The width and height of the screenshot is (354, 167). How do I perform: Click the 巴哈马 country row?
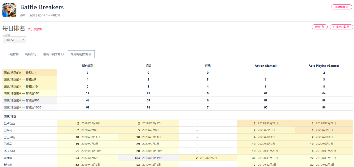(x=178, y=130)
